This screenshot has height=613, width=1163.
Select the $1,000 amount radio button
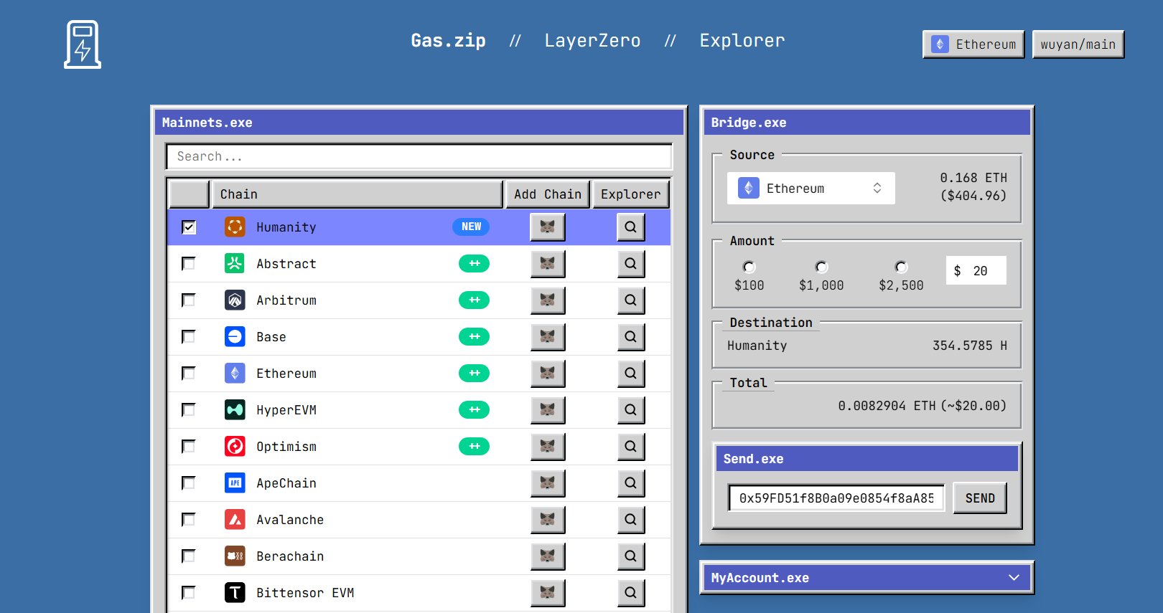point(821,267)
